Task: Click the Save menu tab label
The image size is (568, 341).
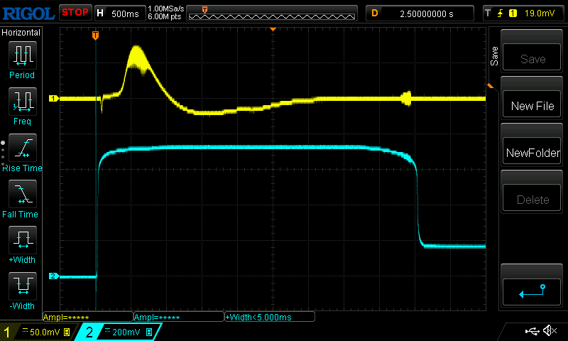Action: click(x=494, y=56)
